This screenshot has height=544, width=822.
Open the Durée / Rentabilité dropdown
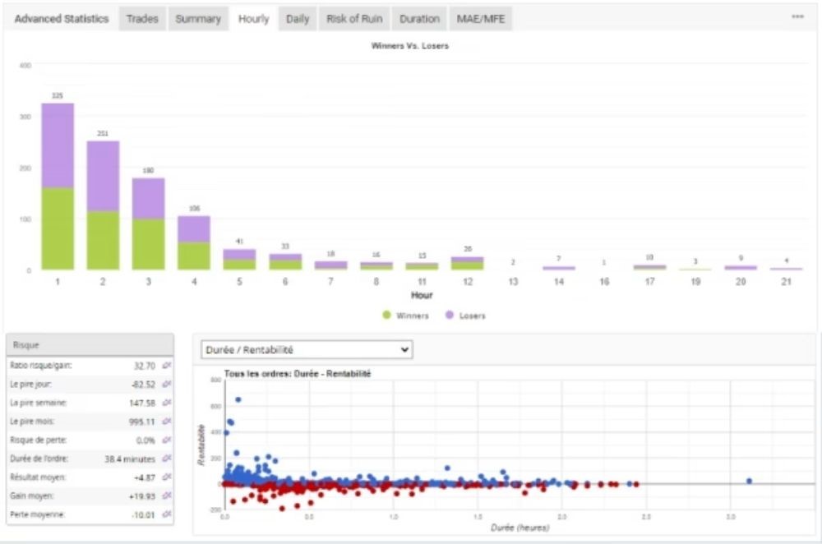307,349
